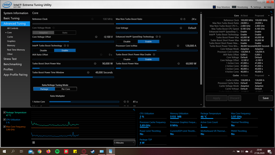The width and height of the screenshot is (275, 155).
Task: Open the Monitoring view
Action: pos(240,7)
